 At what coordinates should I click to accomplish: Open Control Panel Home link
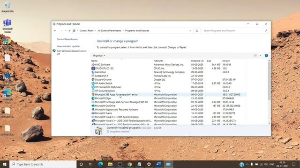click(x=67, y=39)
